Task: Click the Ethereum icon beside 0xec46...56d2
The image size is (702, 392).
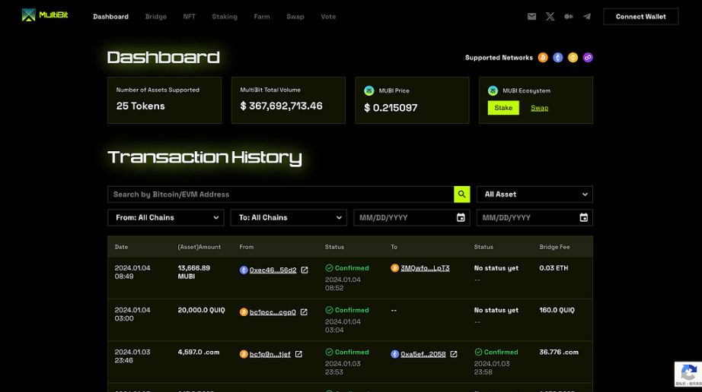Action: tap(244, 270)
